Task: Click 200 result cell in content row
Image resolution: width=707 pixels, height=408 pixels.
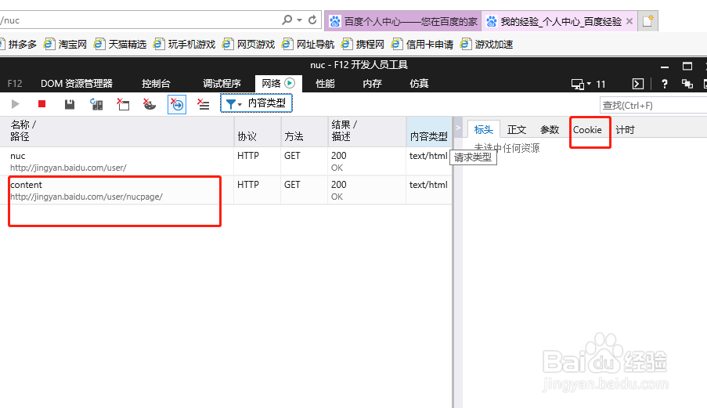Action: pos(338,184)
